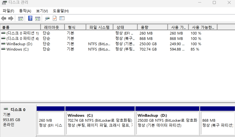Screen dimensions: 235x137
Task: Click the Disk Management app icon in the title bar
Action: 4,2
